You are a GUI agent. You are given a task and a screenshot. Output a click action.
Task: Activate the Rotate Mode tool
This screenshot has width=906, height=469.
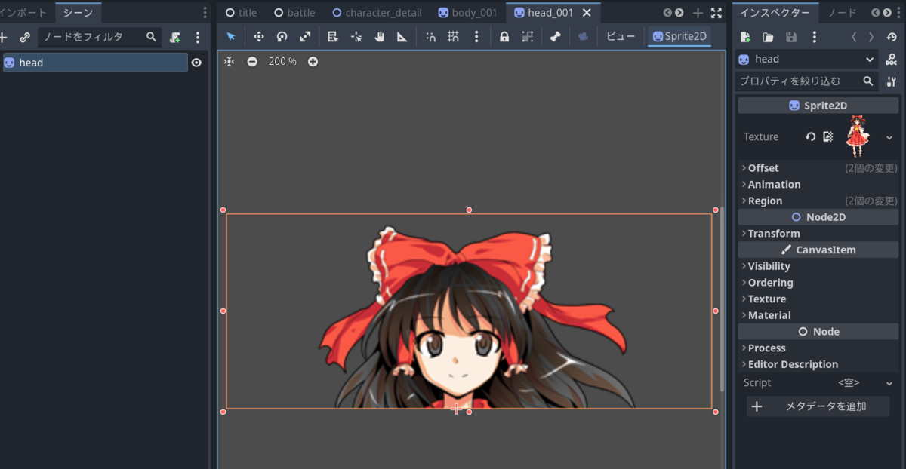click(x=282, y=36)
